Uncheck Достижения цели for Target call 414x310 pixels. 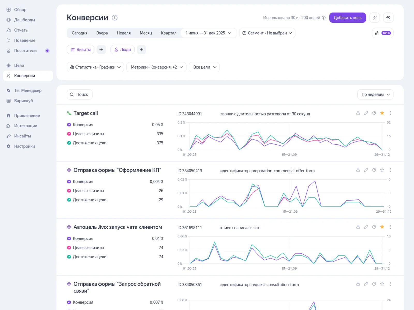(x=69, y=143)
